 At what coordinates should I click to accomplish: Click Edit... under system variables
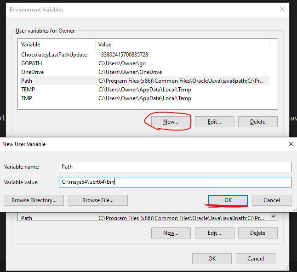click(214, 233)
